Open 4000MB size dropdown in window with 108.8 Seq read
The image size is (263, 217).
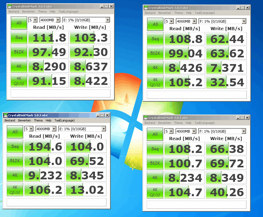(186, 21)
